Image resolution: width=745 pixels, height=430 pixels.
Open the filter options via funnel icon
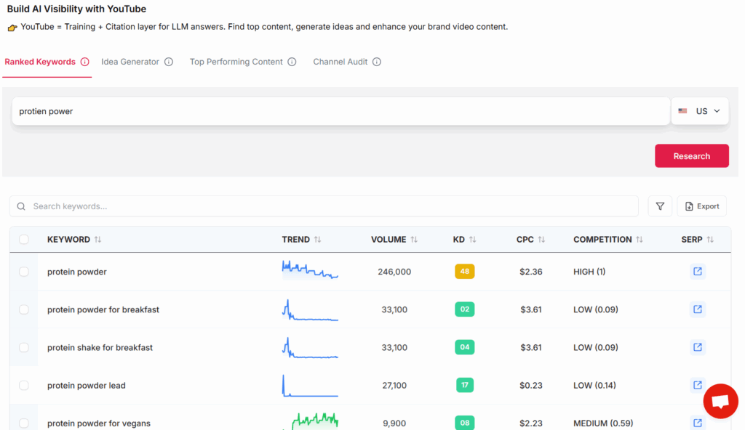(x=660, y=206)
